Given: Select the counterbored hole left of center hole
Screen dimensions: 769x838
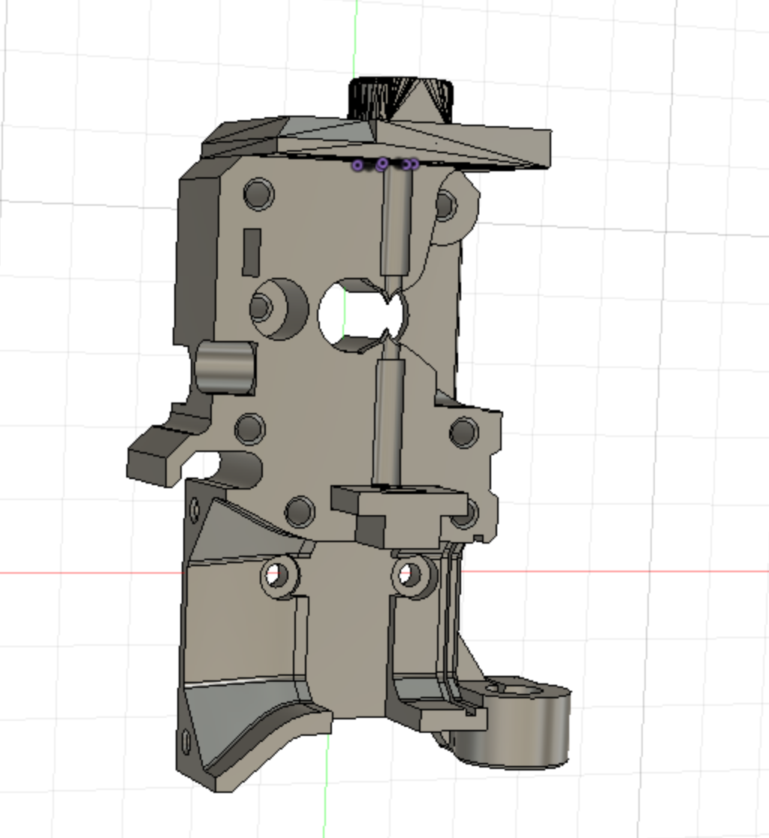Looking at the screenshot, I should point(279,309).
